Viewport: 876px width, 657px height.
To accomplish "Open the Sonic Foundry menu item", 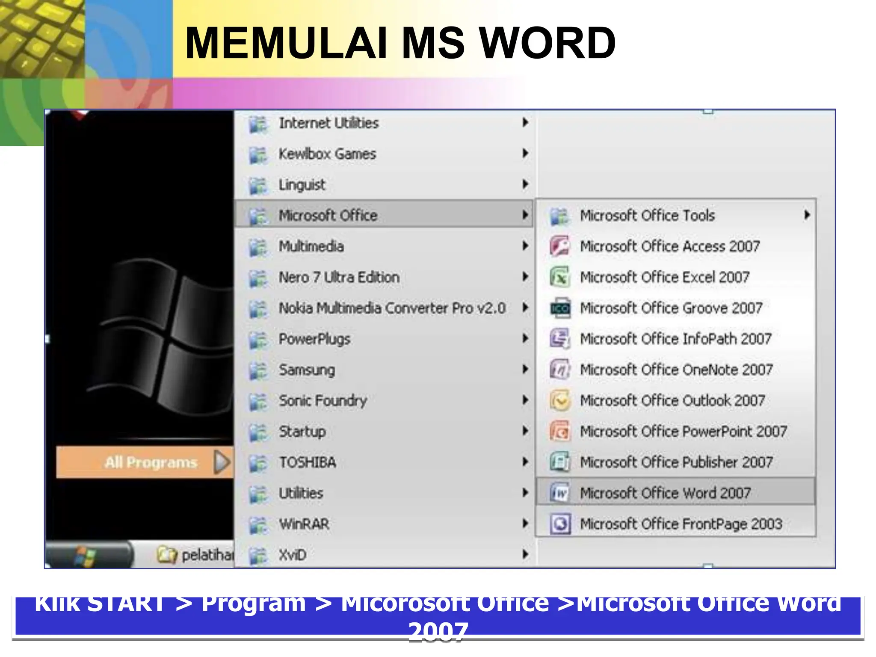I will point(323,401).
